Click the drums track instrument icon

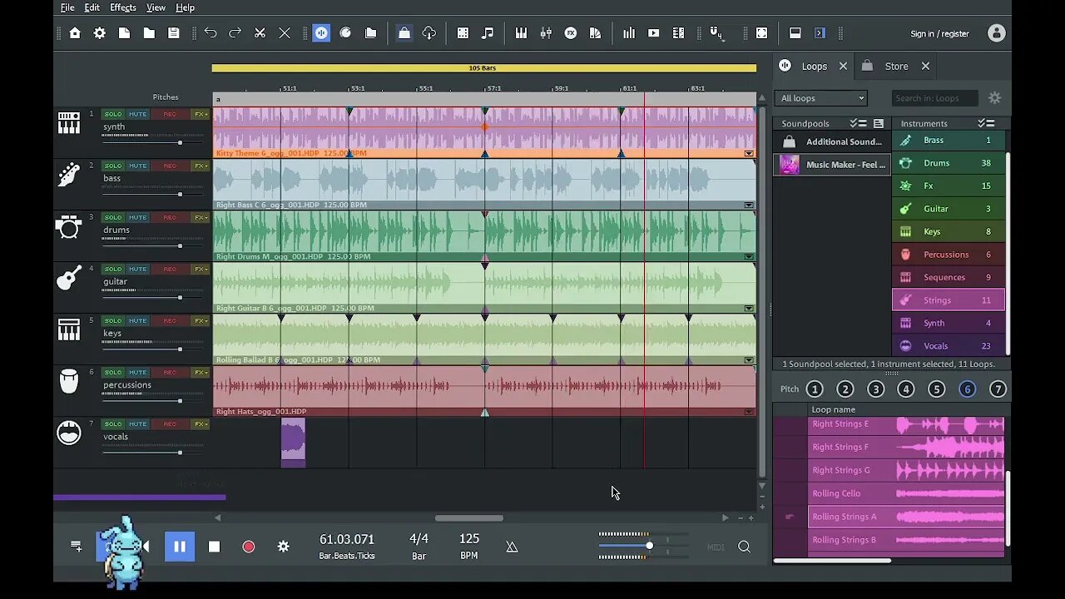pyautogui.click(x=69, y=226)
